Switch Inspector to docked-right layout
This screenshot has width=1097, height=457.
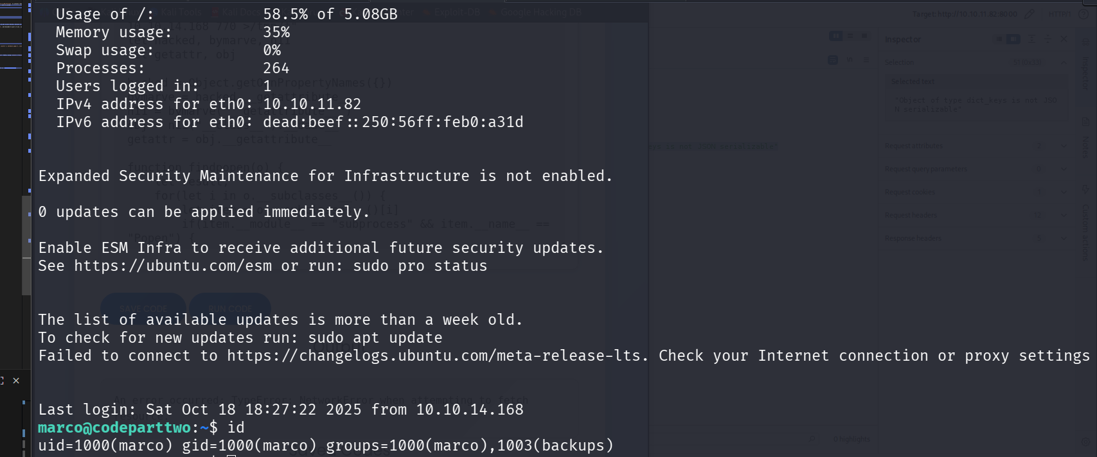[1013, 39]
